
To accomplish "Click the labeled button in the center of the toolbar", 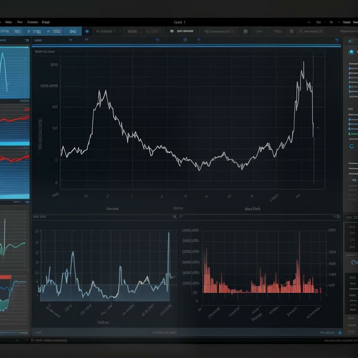I will coord(184,32).
